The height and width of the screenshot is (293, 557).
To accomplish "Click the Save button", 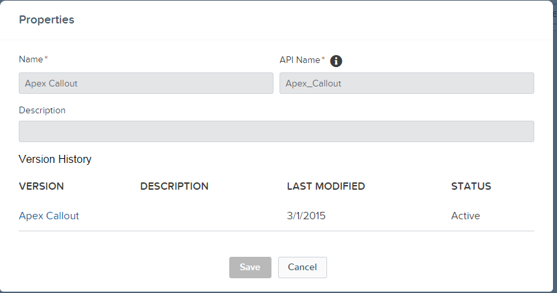I will coord(250,268).
